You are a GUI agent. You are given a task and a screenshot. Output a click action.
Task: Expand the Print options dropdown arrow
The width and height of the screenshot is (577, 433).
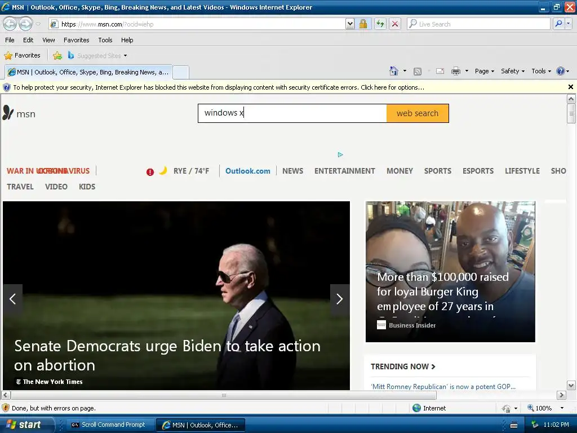(467, 71)
